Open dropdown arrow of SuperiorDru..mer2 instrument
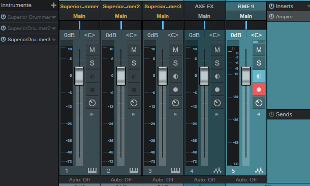 tap(54, 28)
